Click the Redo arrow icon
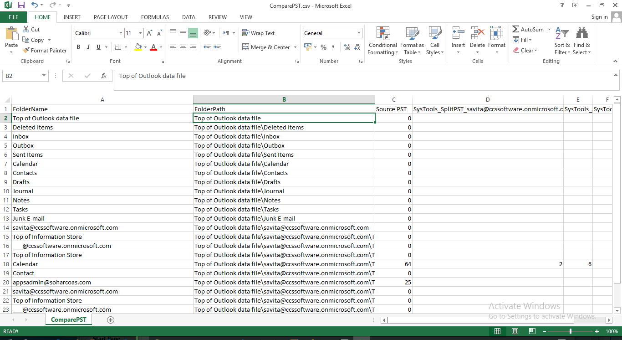This screenshot has height=340, width=622. [52, 5]
